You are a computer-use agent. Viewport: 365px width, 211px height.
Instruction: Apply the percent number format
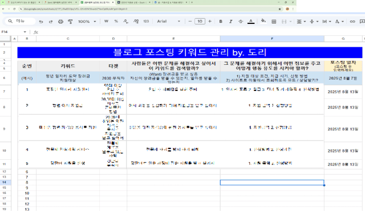(116, 22)
